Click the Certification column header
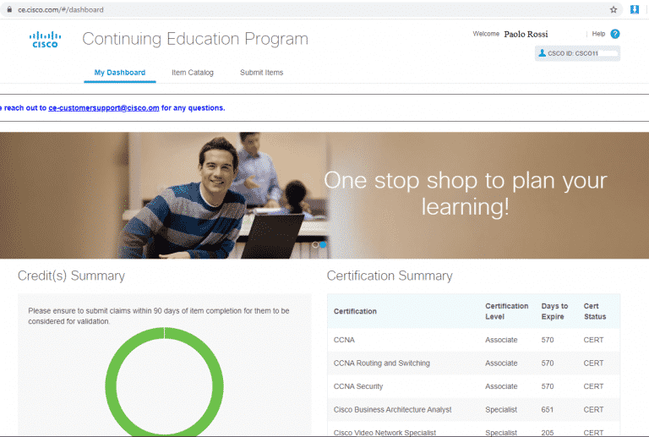This screenshot has width=649, height=437. (x=355, y=311)
